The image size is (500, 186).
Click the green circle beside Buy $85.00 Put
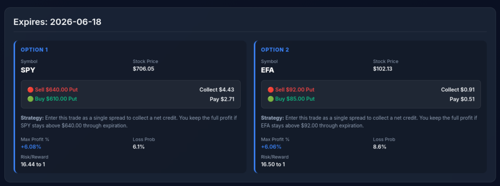point(271,99)
